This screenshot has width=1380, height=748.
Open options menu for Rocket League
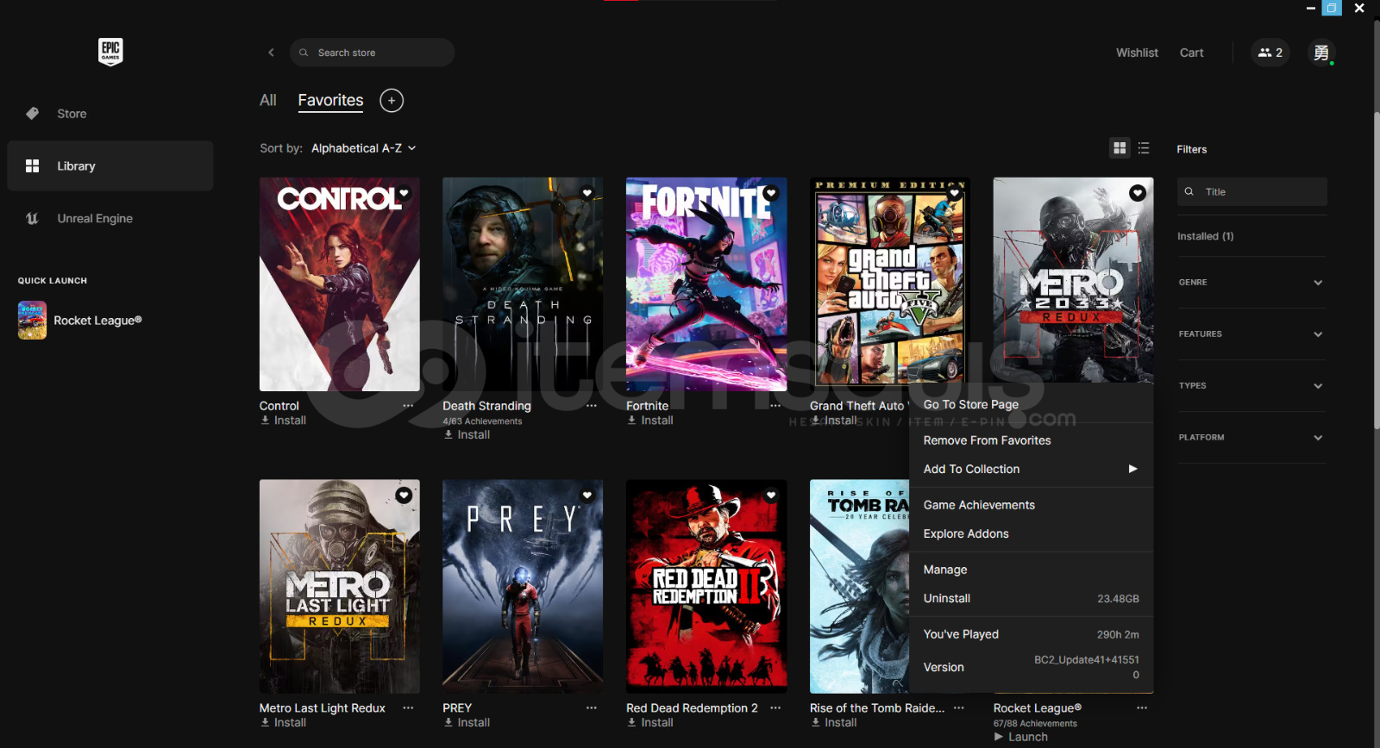point(1142,707)
